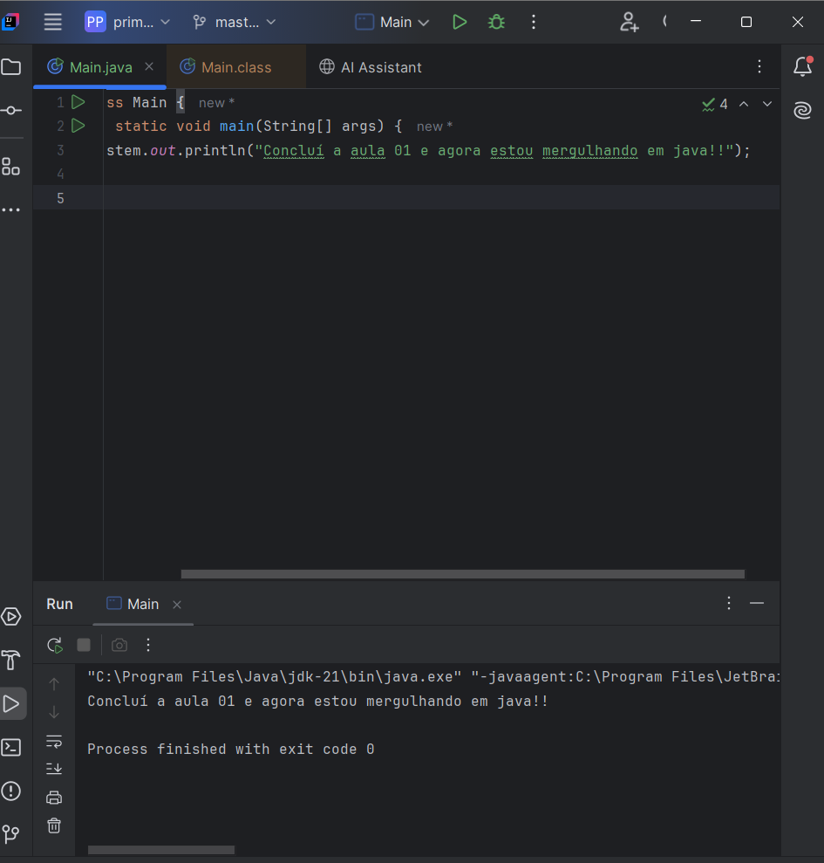Open Run panel options menu
824x863 pixels.
[x=729, y=603]
